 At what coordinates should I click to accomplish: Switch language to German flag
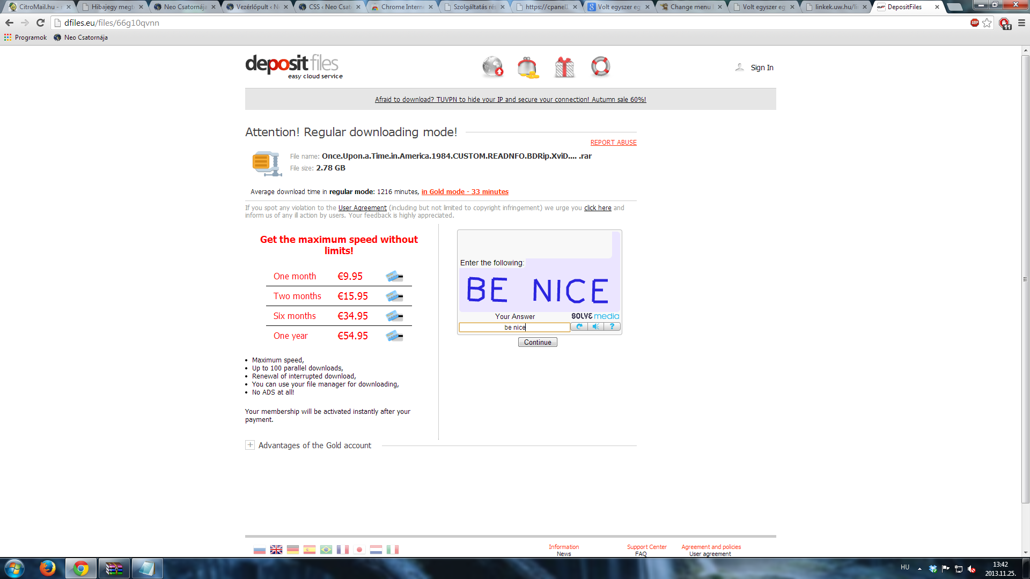point(293,550)
